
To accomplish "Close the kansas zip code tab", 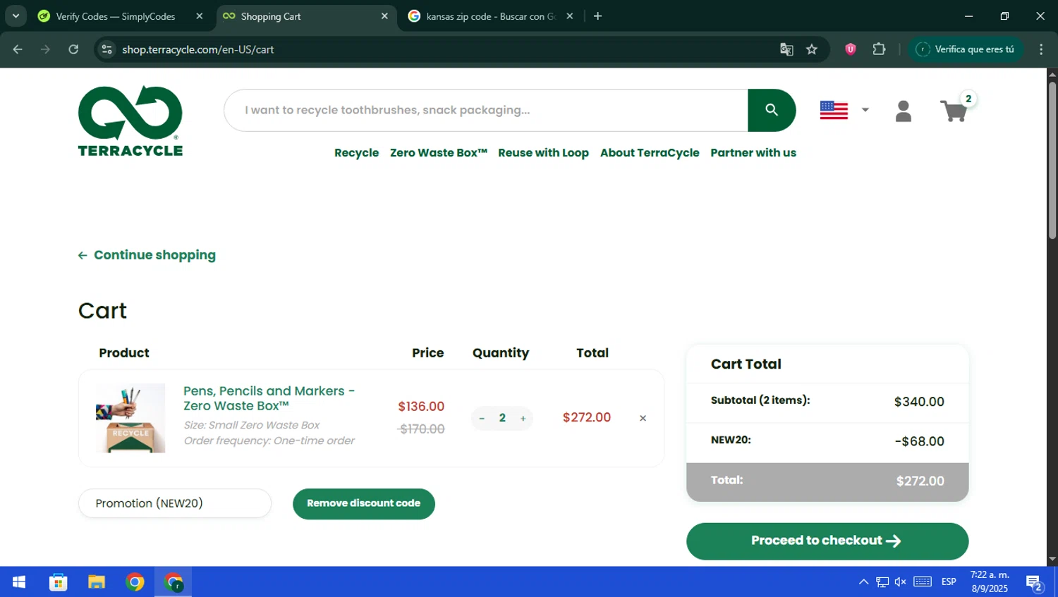I will (570, 16).
